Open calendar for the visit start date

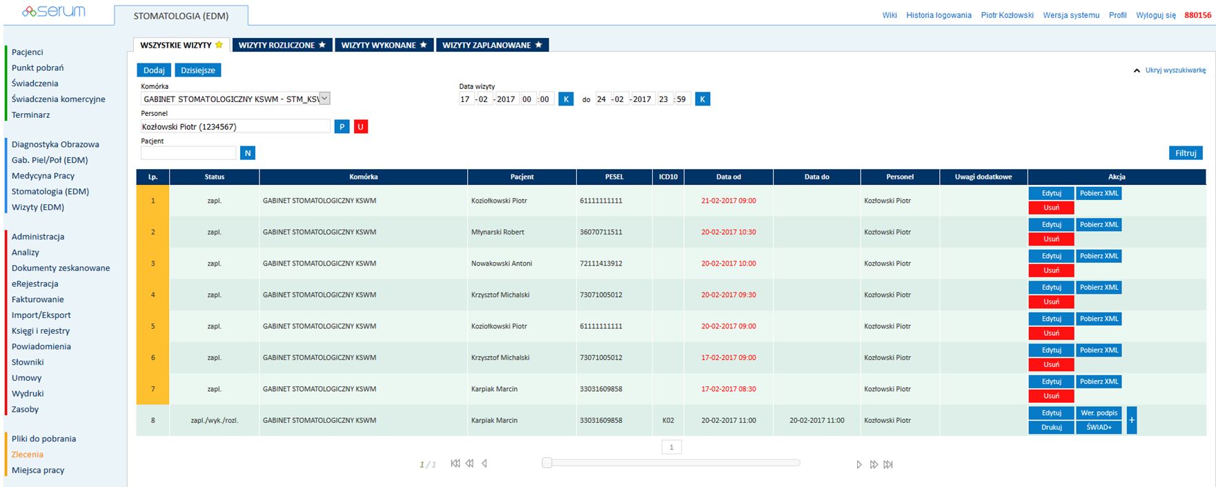(x=565, y=99)
